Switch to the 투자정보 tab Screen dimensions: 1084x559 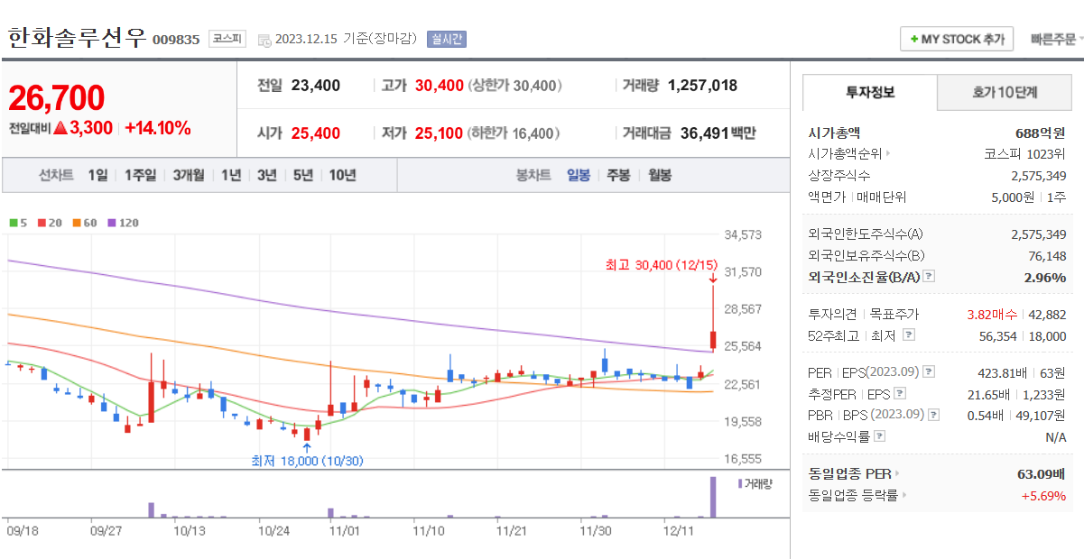coord(870,92)
